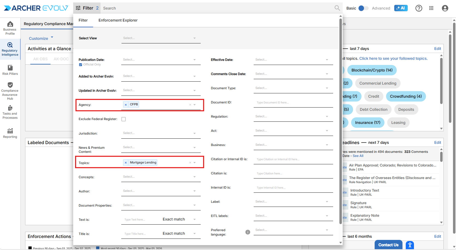Screen dimensions: 456x250
Task: Click the preferred language info icon
Action: [248, 232]
